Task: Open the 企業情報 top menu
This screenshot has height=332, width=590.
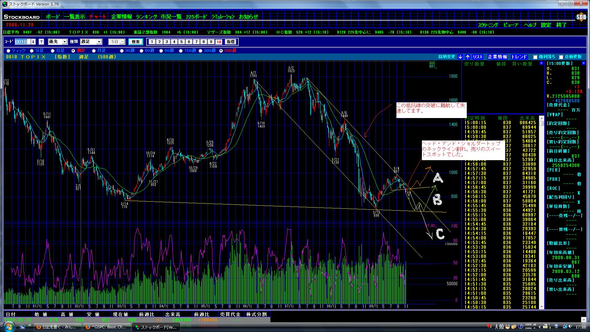Action: (x=121, y=17)
